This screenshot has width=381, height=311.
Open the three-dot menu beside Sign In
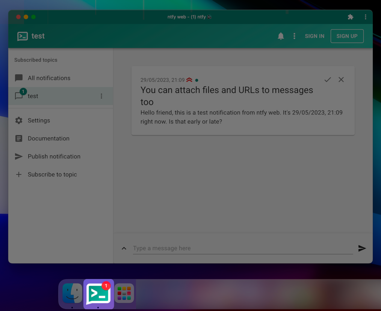click(294, 36)
